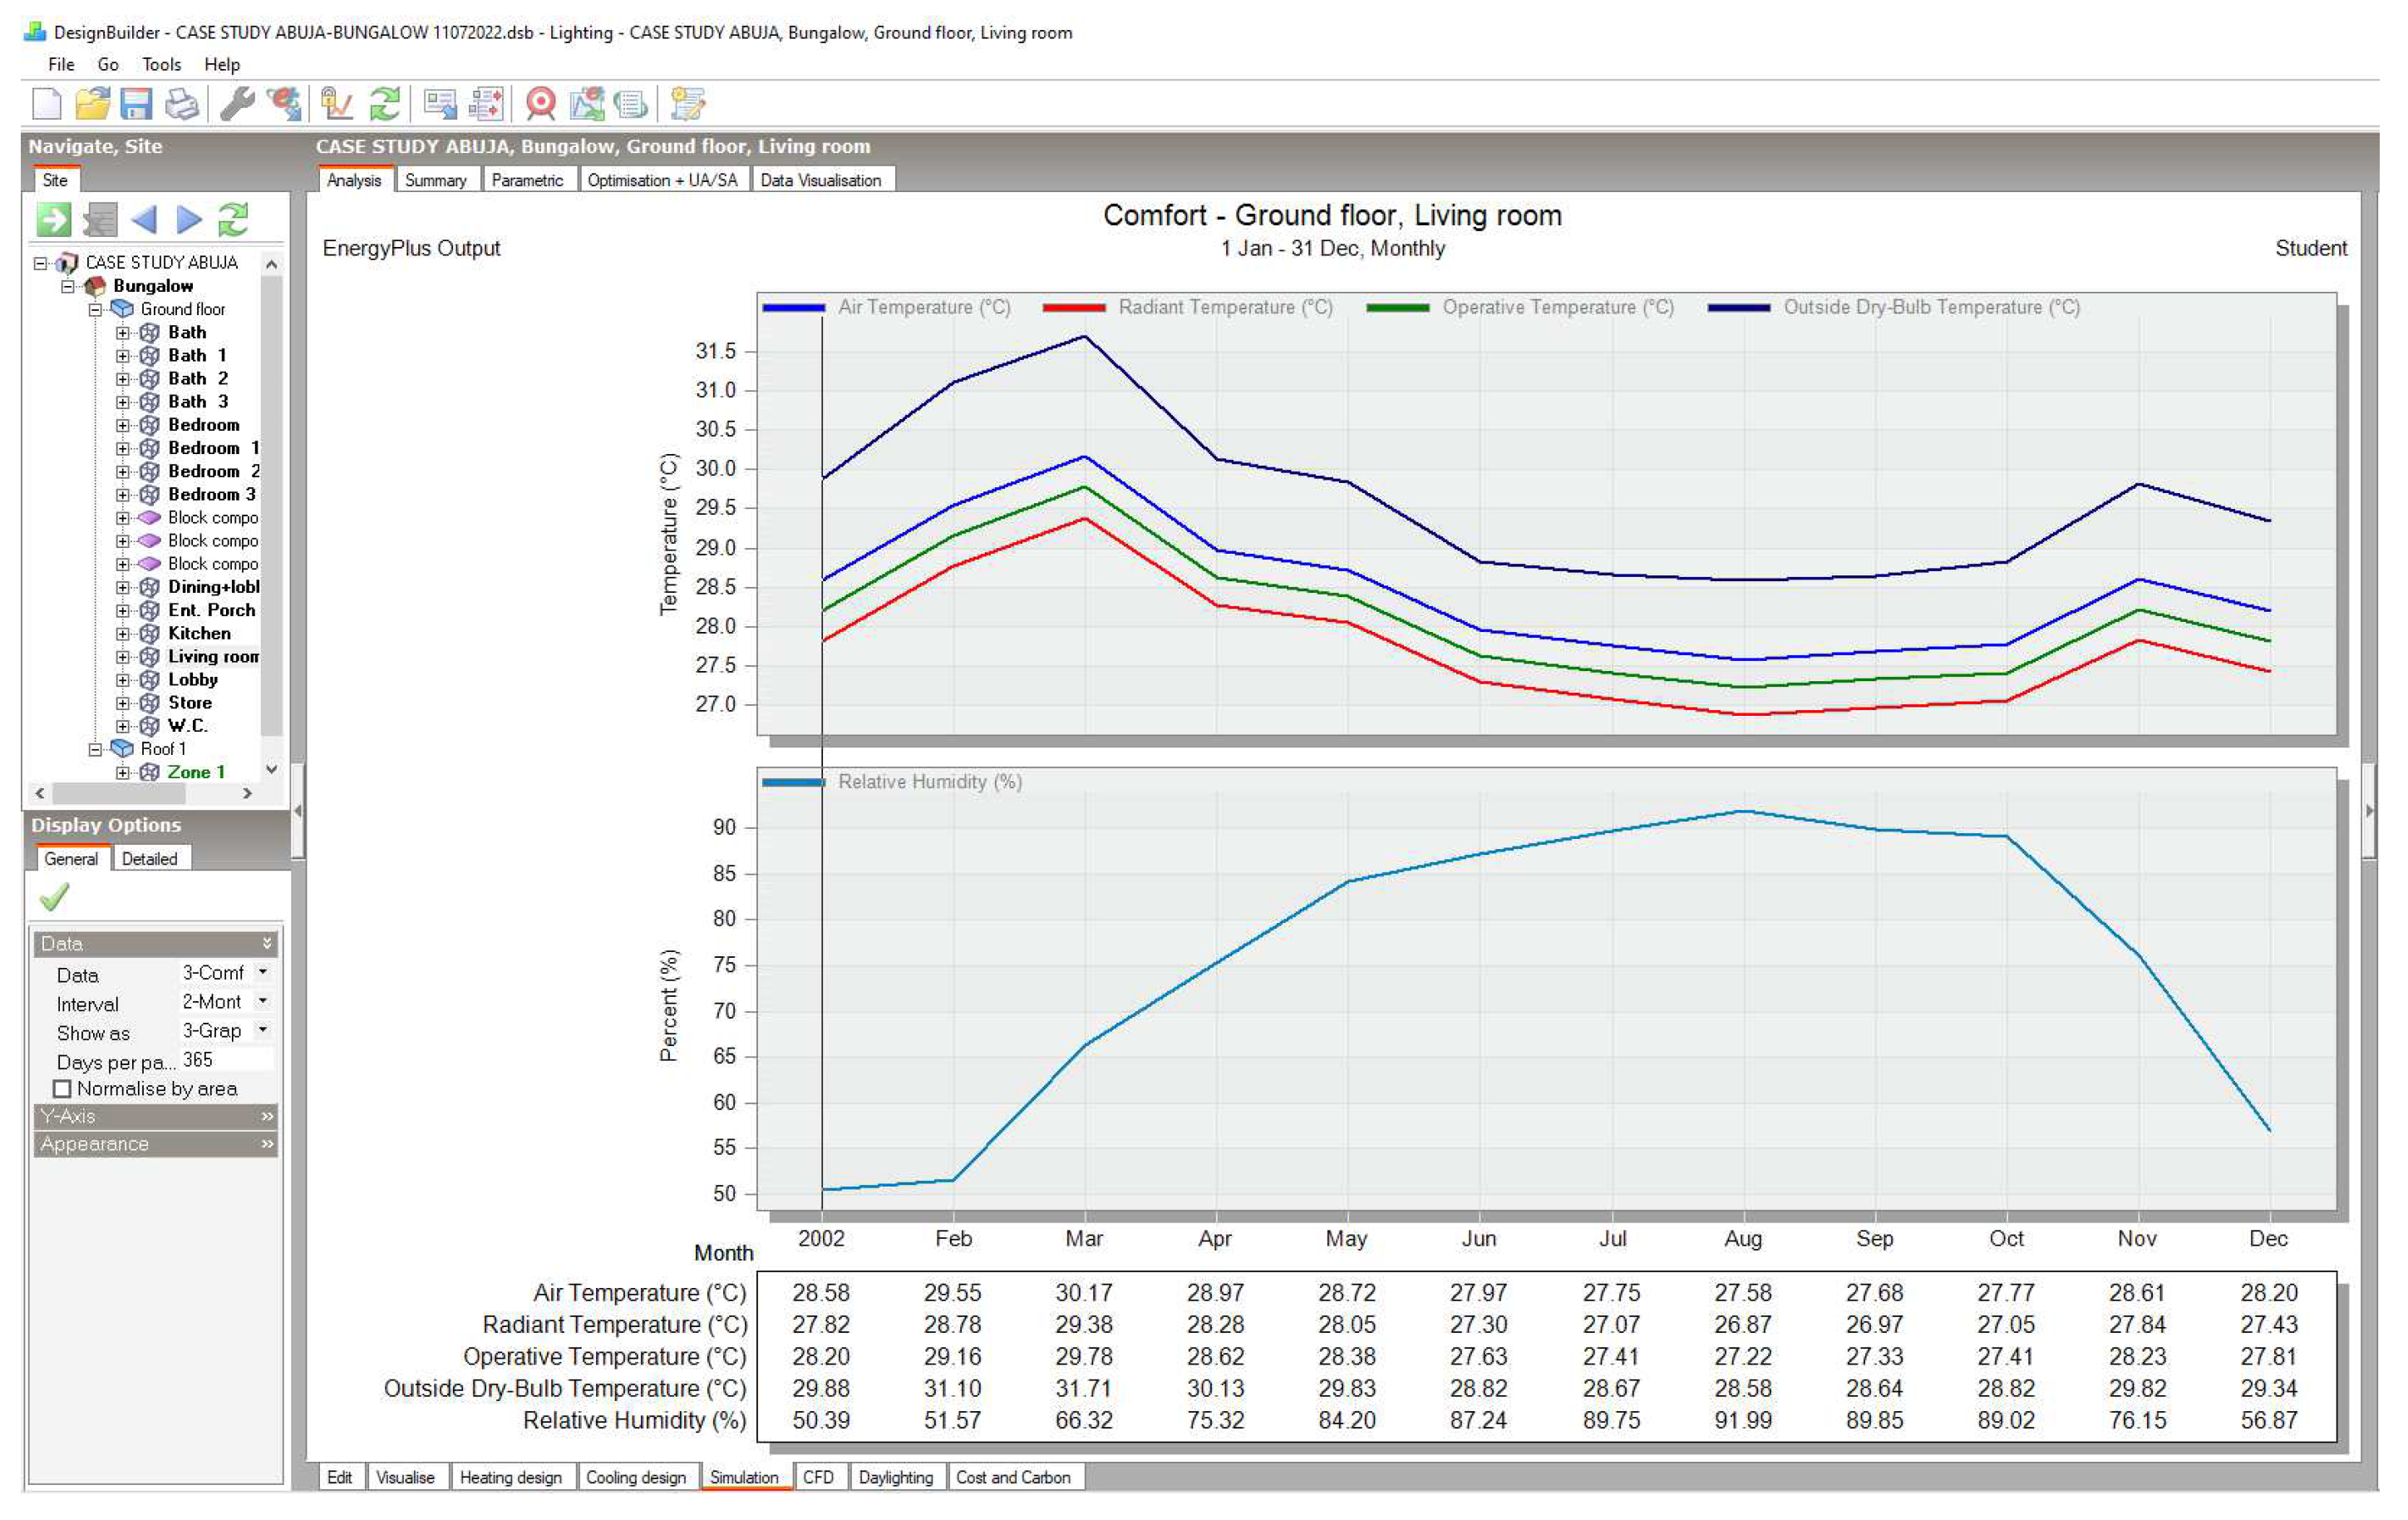Switch to the Daylighting bottom tab
Image resolution: width=2408 pixels, height=1520 pixels.
pos(895,1477)
